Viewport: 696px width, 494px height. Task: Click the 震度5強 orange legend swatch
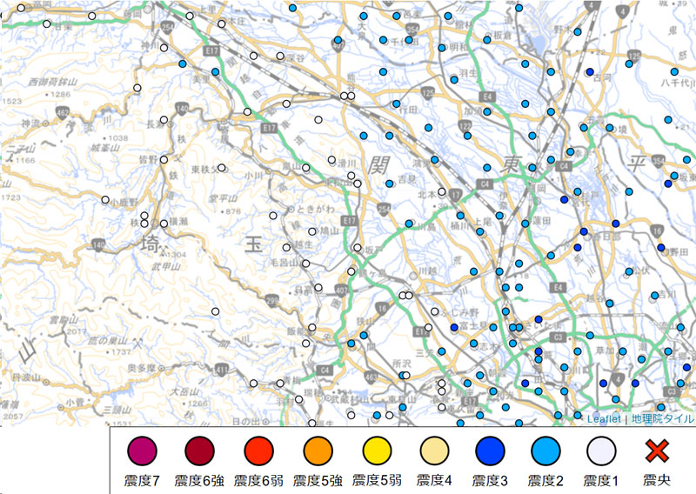(318, 451)
